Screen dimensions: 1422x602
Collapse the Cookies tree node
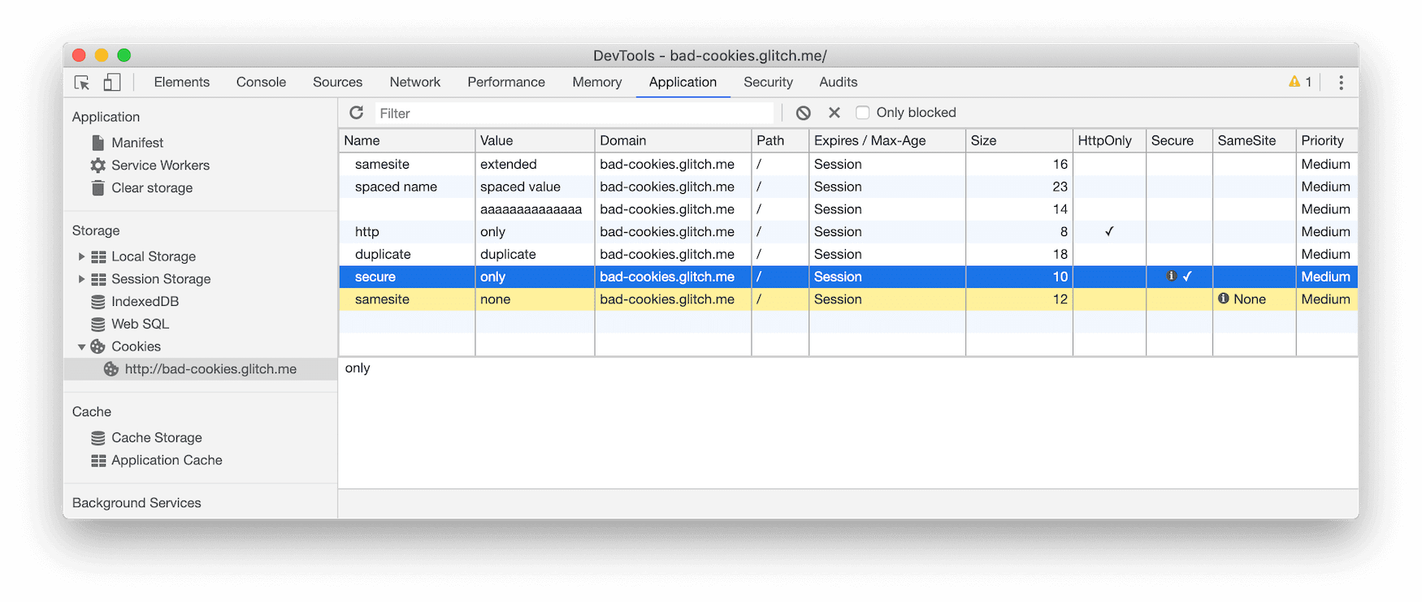(x=81, y=347)
